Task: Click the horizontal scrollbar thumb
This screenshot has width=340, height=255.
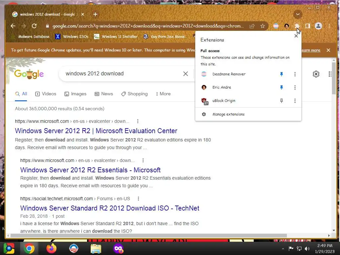Action: coord(149,235)
